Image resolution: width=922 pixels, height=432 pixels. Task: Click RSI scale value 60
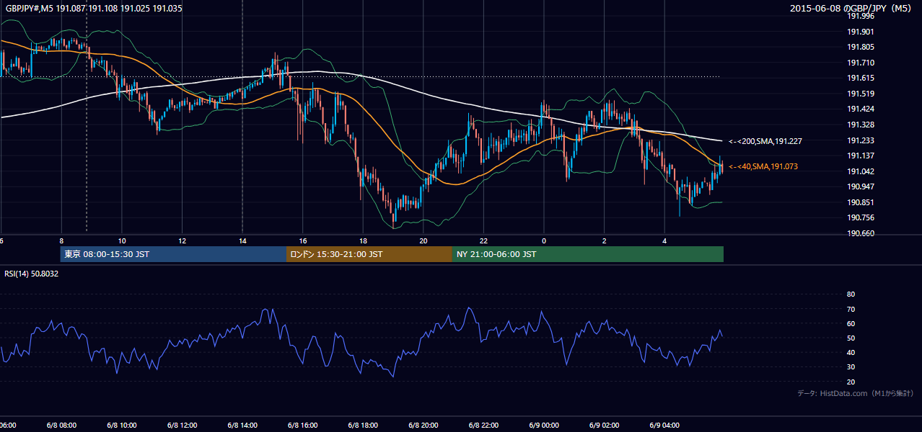point(851,323)
